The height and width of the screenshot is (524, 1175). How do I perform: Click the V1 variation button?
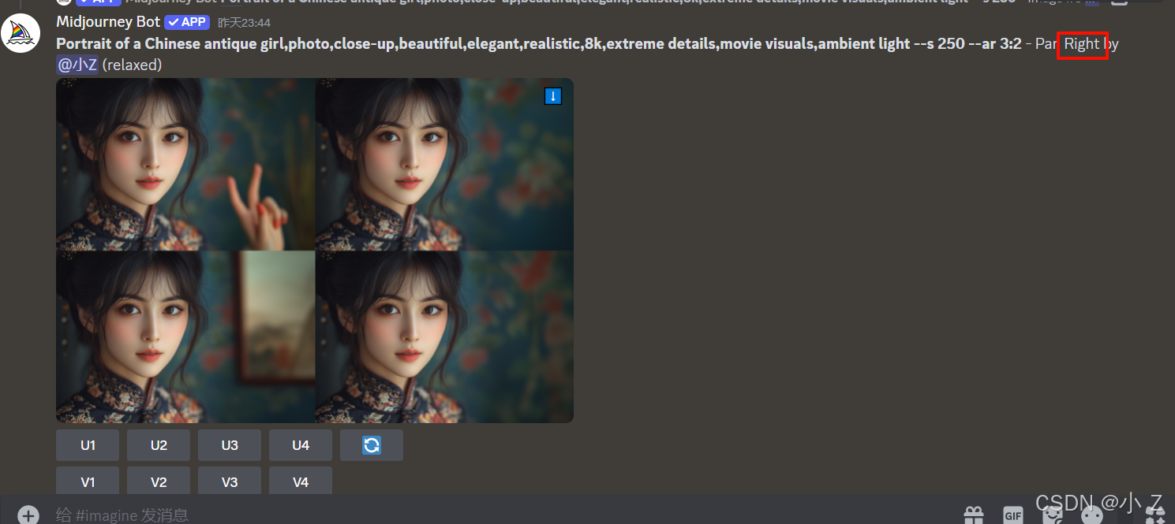88,481
